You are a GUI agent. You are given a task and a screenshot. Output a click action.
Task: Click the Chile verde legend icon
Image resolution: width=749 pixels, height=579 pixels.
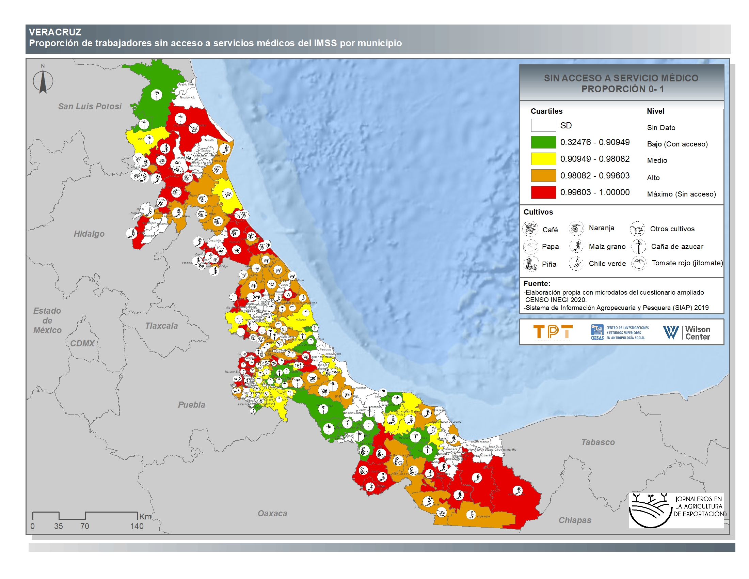[576, 263]
